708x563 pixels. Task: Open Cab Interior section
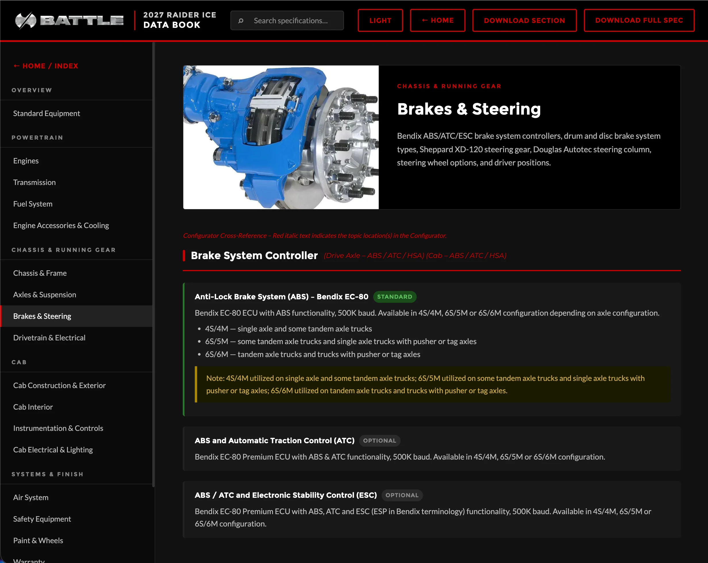[76, 407]
